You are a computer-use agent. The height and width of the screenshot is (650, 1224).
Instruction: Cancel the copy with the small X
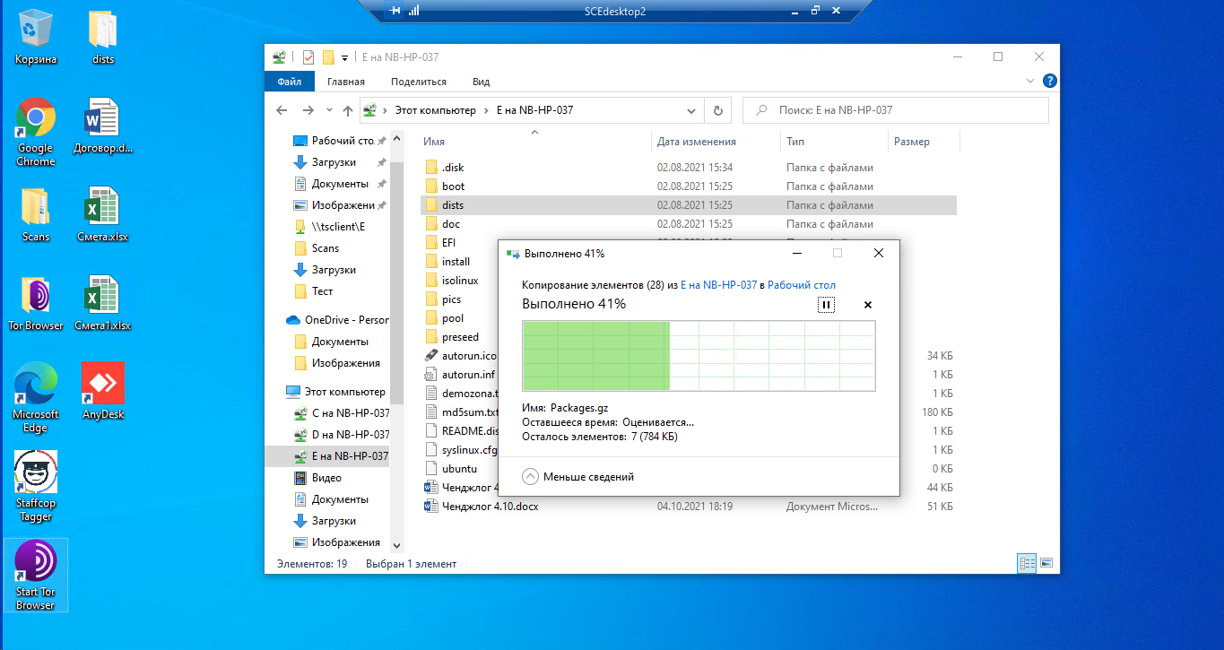coord(867,305)
